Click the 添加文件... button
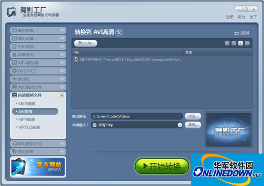 pos(86,43)
